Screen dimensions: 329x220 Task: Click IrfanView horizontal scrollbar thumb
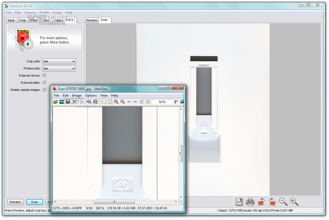pos(114,202)
